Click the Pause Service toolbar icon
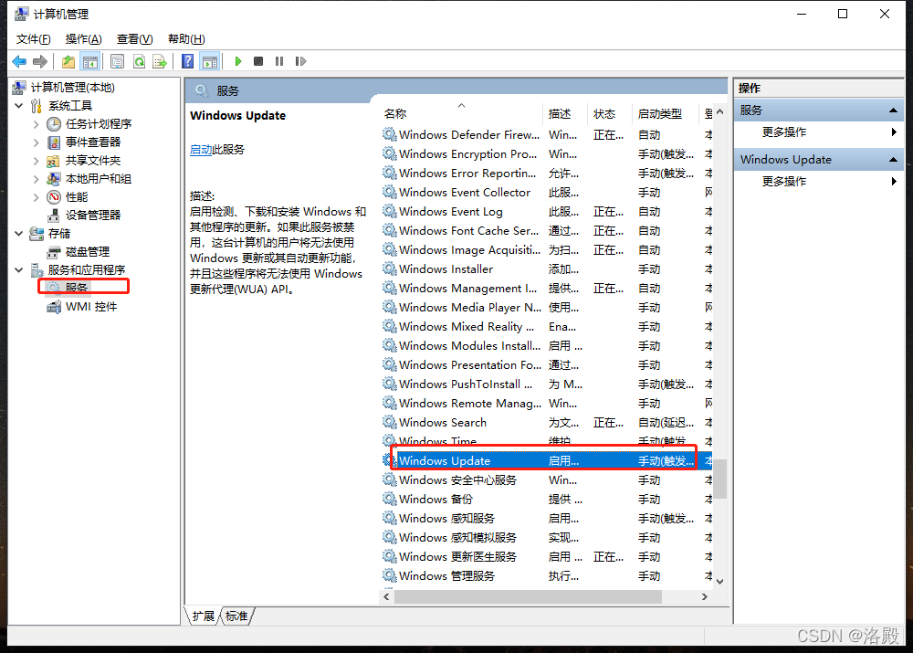The height and width of the screenshot is (653, 913). [279, 61]
